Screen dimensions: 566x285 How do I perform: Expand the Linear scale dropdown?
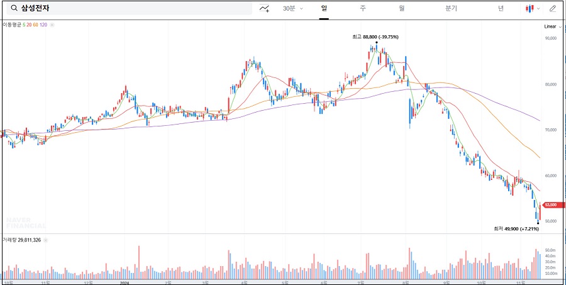[x=553, y=26]
